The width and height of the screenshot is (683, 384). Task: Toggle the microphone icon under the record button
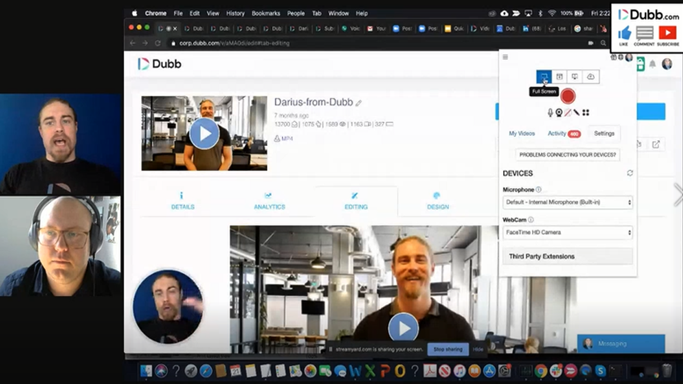pos(550,113)
